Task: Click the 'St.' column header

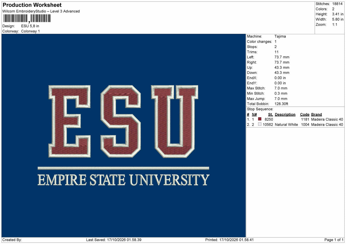Action: pyautogui.click(x=270, y=115)
